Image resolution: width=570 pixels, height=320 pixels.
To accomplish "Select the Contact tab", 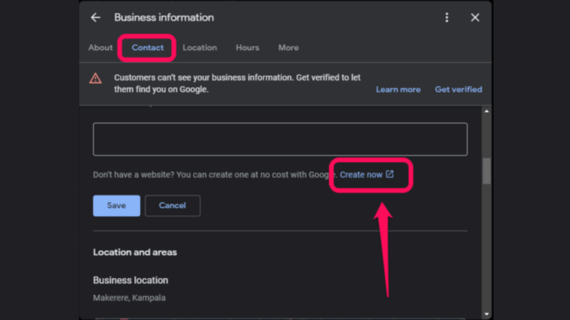I will click(x=148, y=48).
